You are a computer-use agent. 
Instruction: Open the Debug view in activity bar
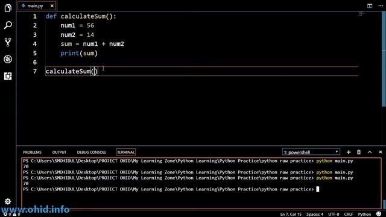[x=8, y=59]
